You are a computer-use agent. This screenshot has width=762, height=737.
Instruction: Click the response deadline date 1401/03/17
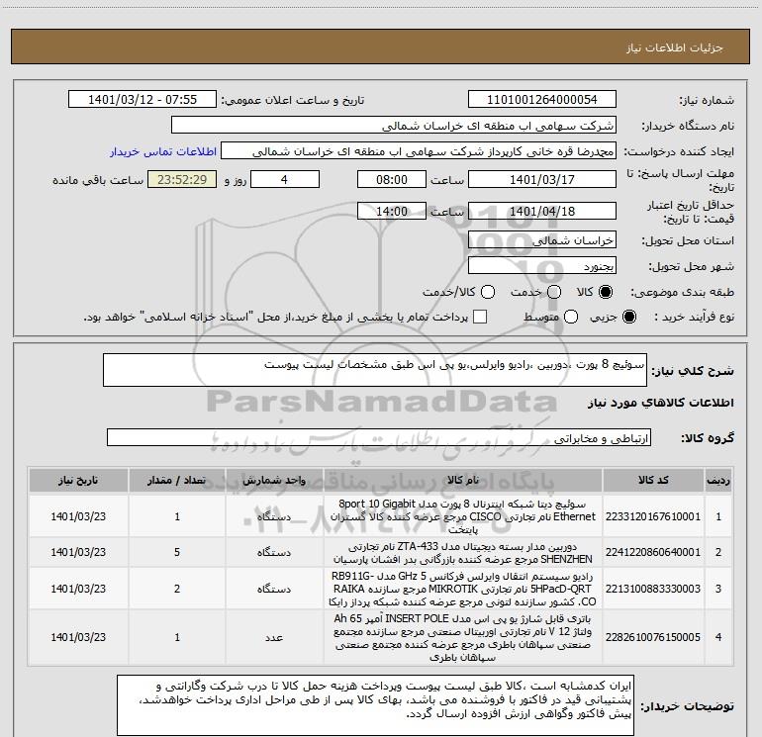pyautogui.click(x=542, y=180)
